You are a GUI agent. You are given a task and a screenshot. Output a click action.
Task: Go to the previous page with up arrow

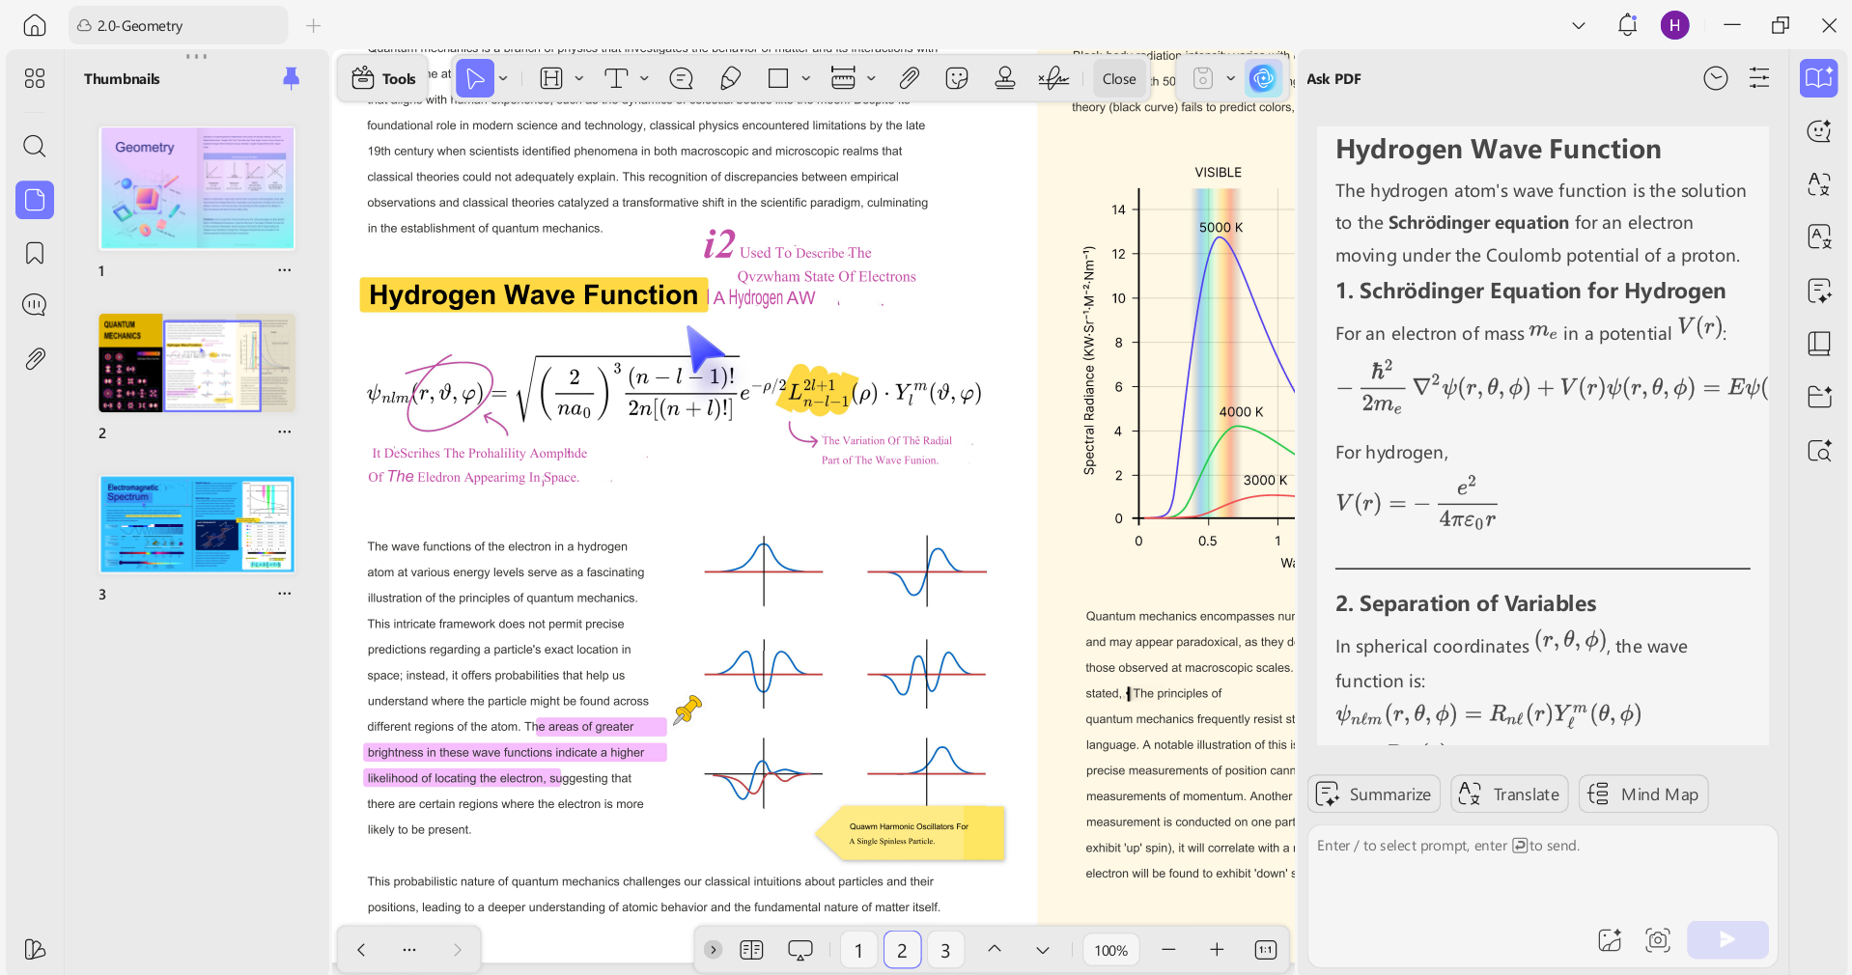(995, 950)
